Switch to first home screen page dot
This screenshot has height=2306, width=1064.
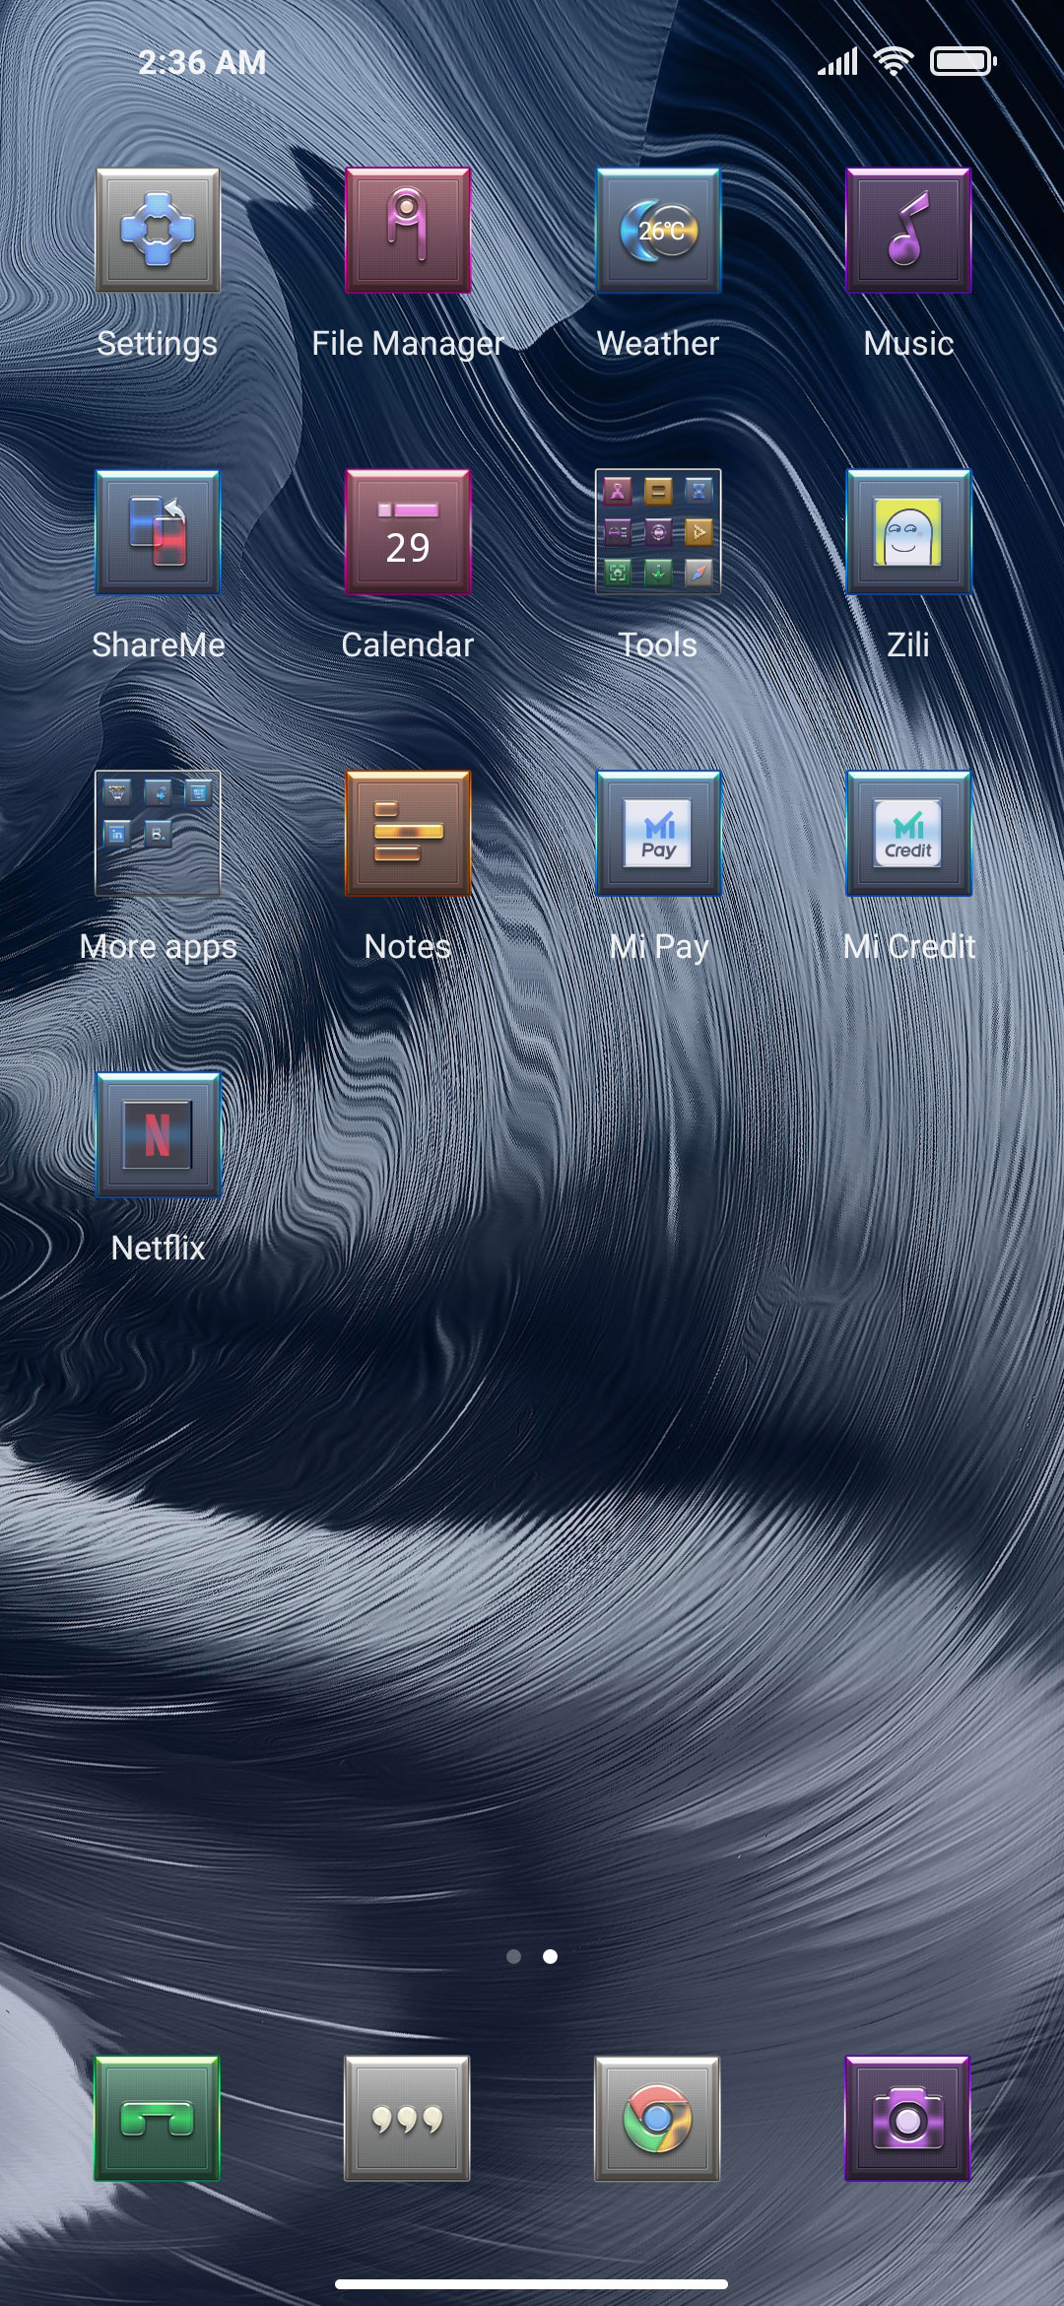(x=513, y=1956)
